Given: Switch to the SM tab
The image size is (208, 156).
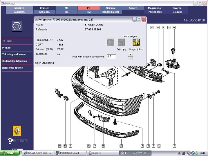Looking at the screenshot, I should pos(67,12).
